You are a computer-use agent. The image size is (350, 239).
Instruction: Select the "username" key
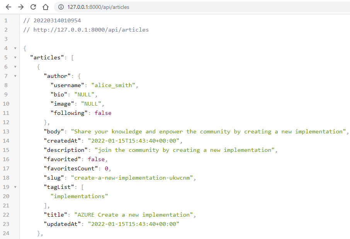pos(67,85)
